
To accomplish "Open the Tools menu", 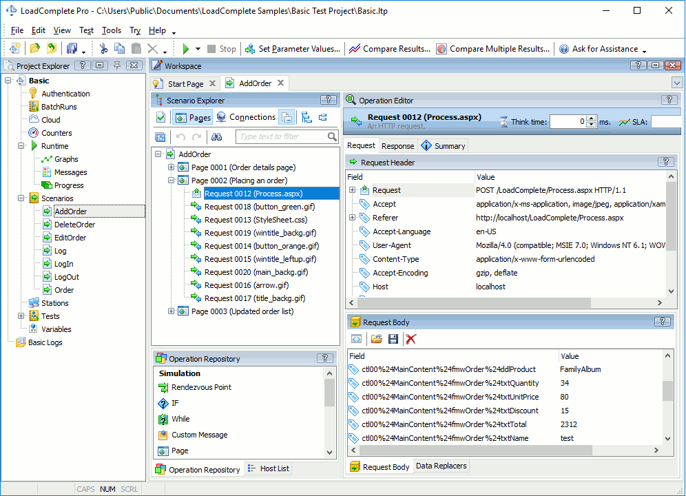I will [111, 30].
